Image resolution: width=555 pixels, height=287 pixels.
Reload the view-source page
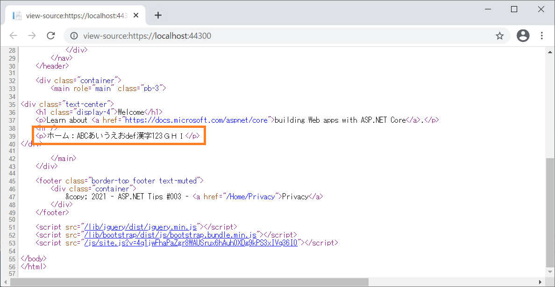click(51, 35)
